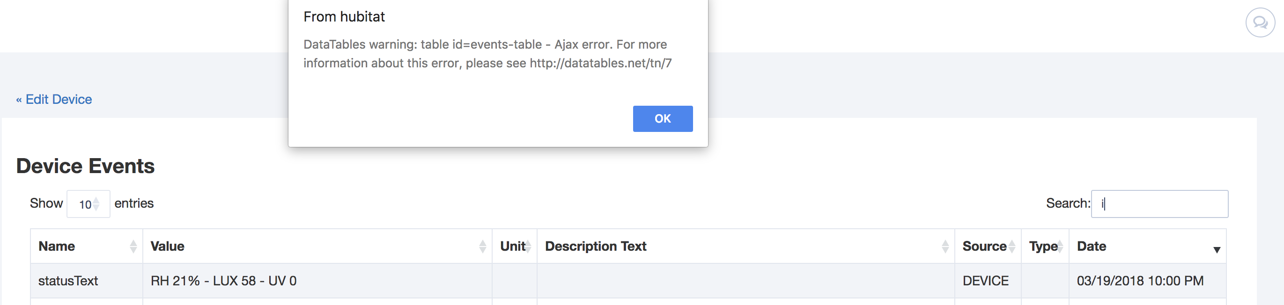The image size is (1284, 305).
Task: Sort by Type column arrows
Action: point(1060,246)
